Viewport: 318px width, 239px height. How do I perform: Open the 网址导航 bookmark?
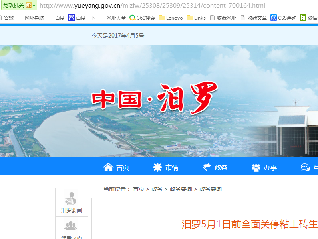pos(34,18)
